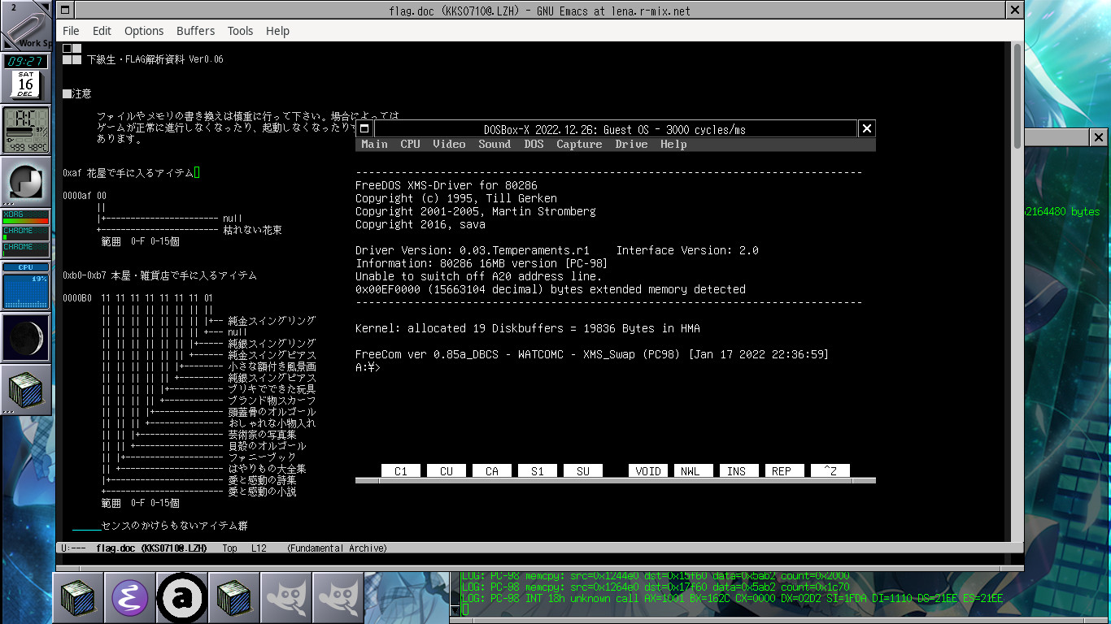Open the DOSBox-X Help menu
This screenshot has height=624, width=1111.
[673, 145]
